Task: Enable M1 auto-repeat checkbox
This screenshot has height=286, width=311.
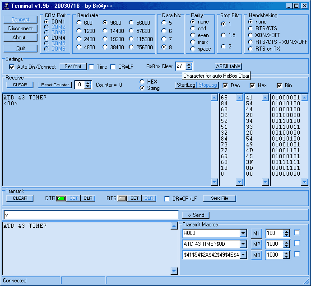Action: 297,232
